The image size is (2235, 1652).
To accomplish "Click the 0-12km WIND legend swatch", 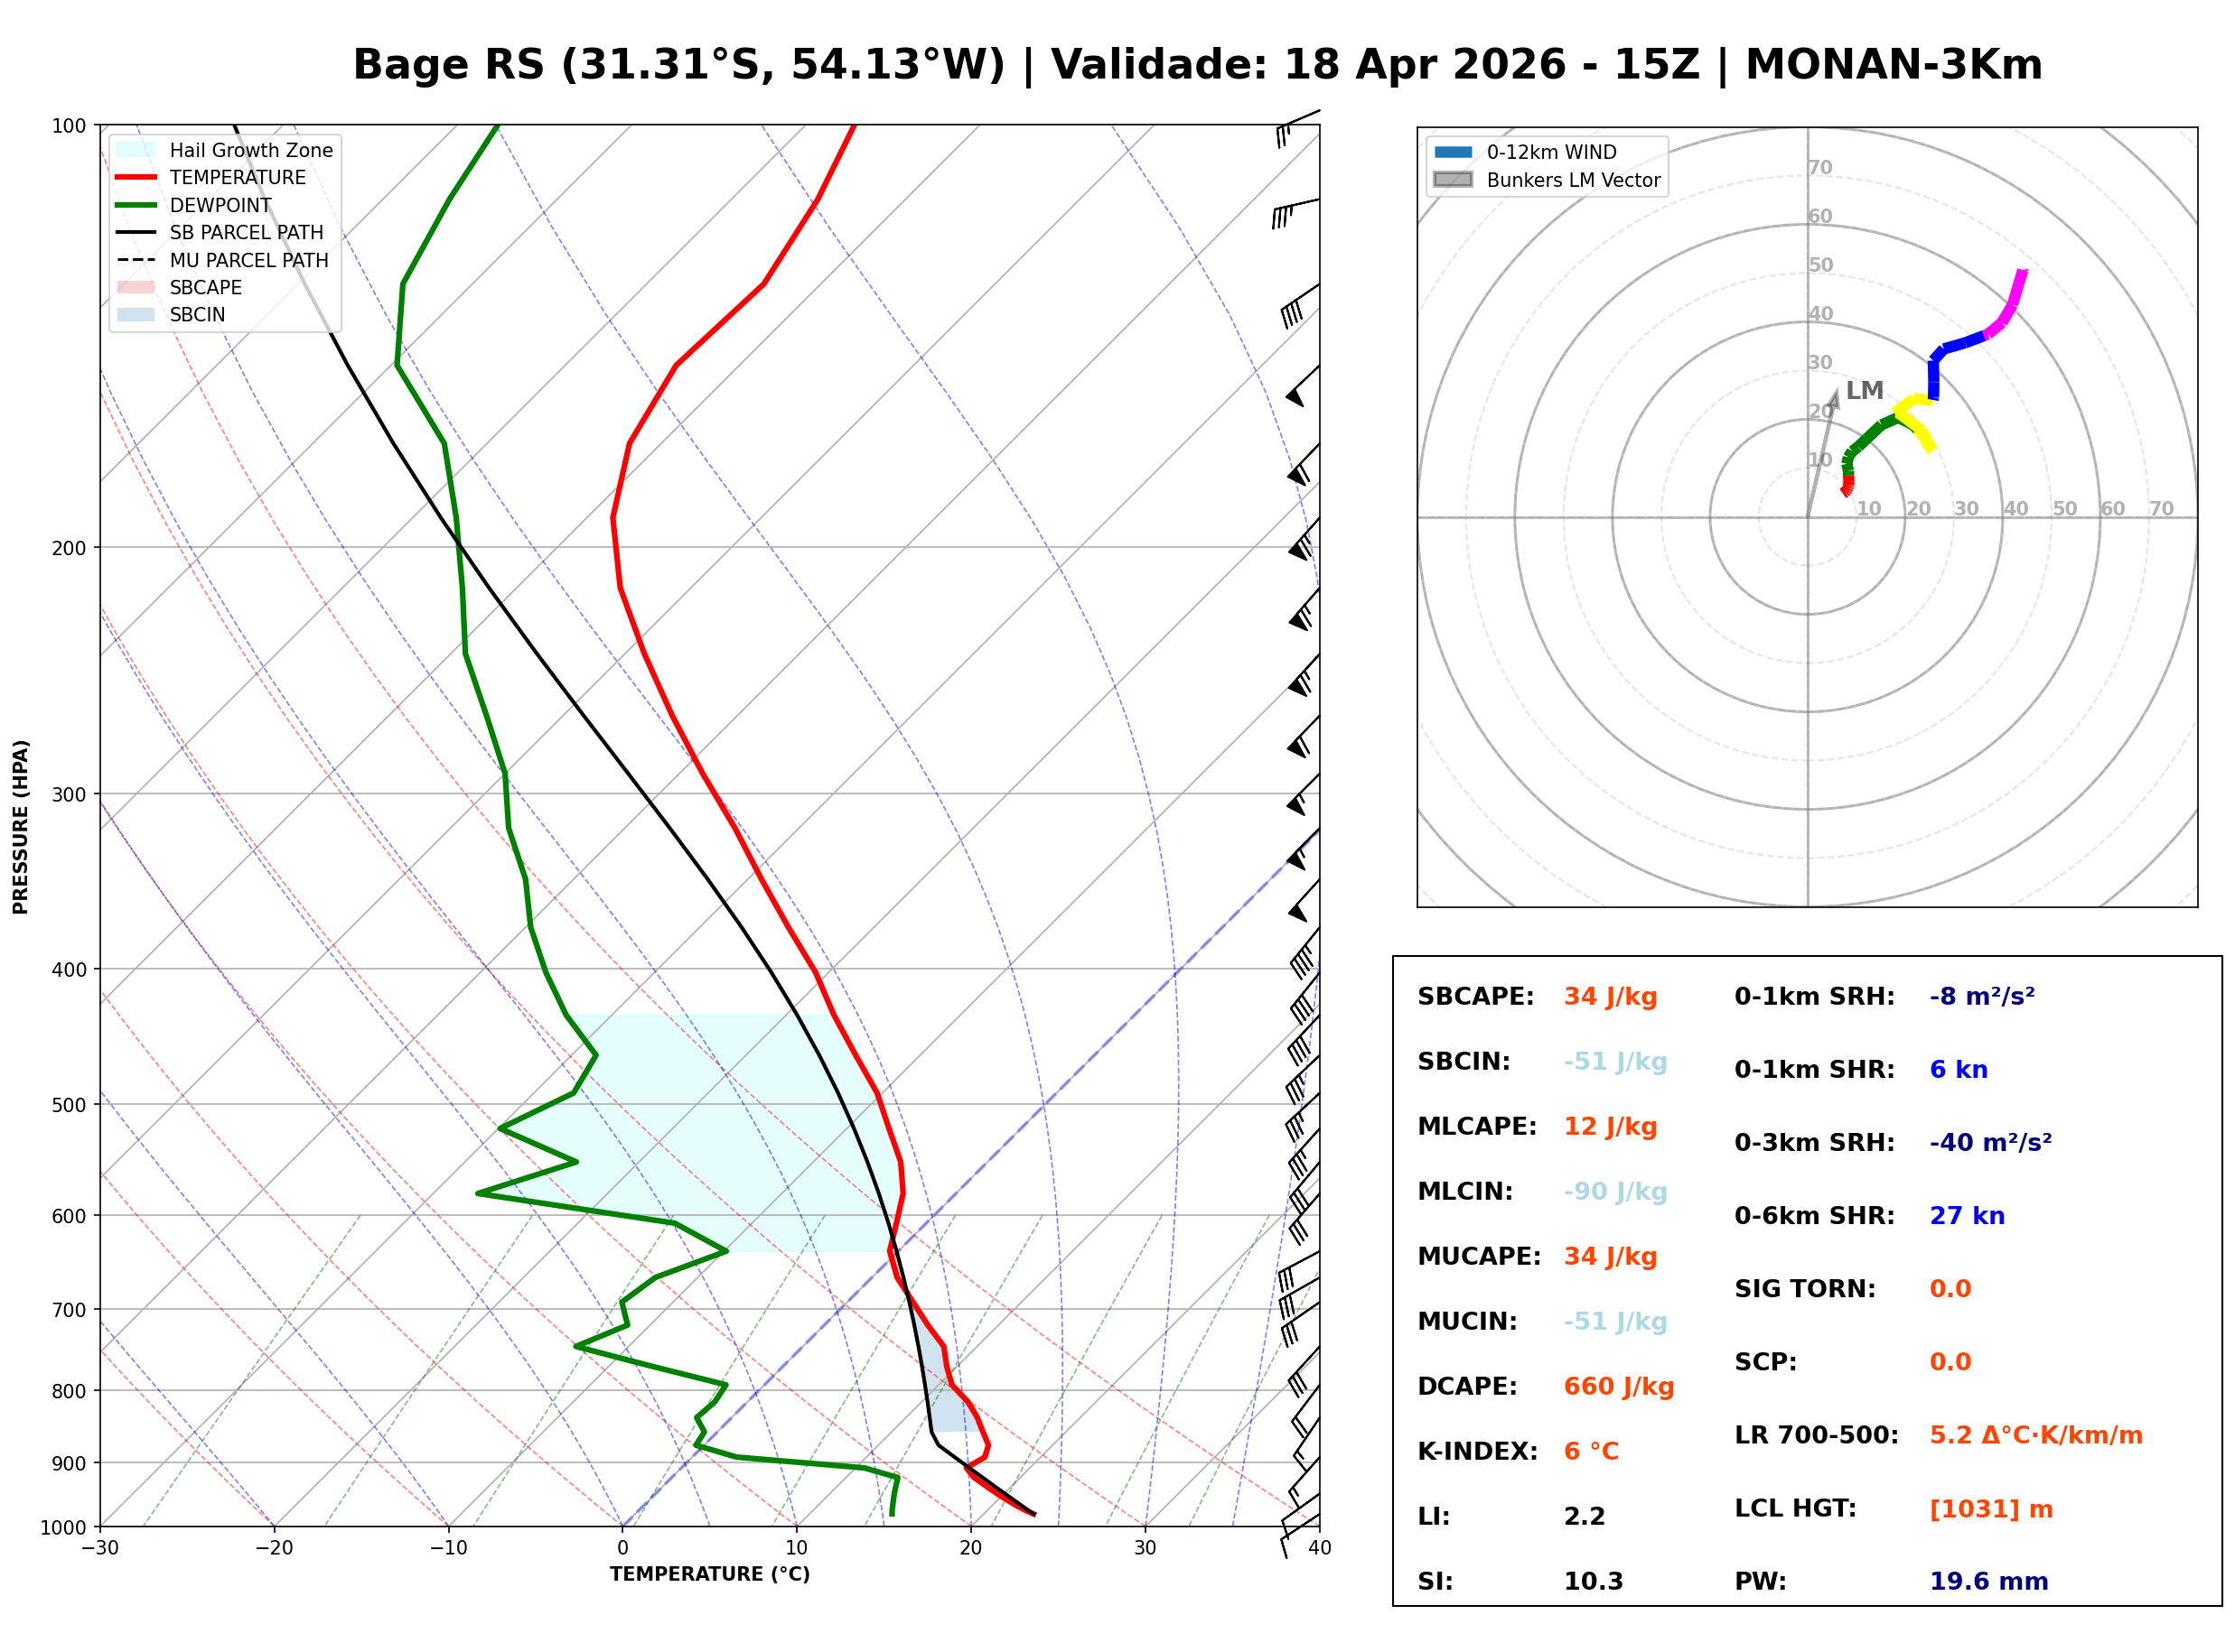I will point(1454,152).
